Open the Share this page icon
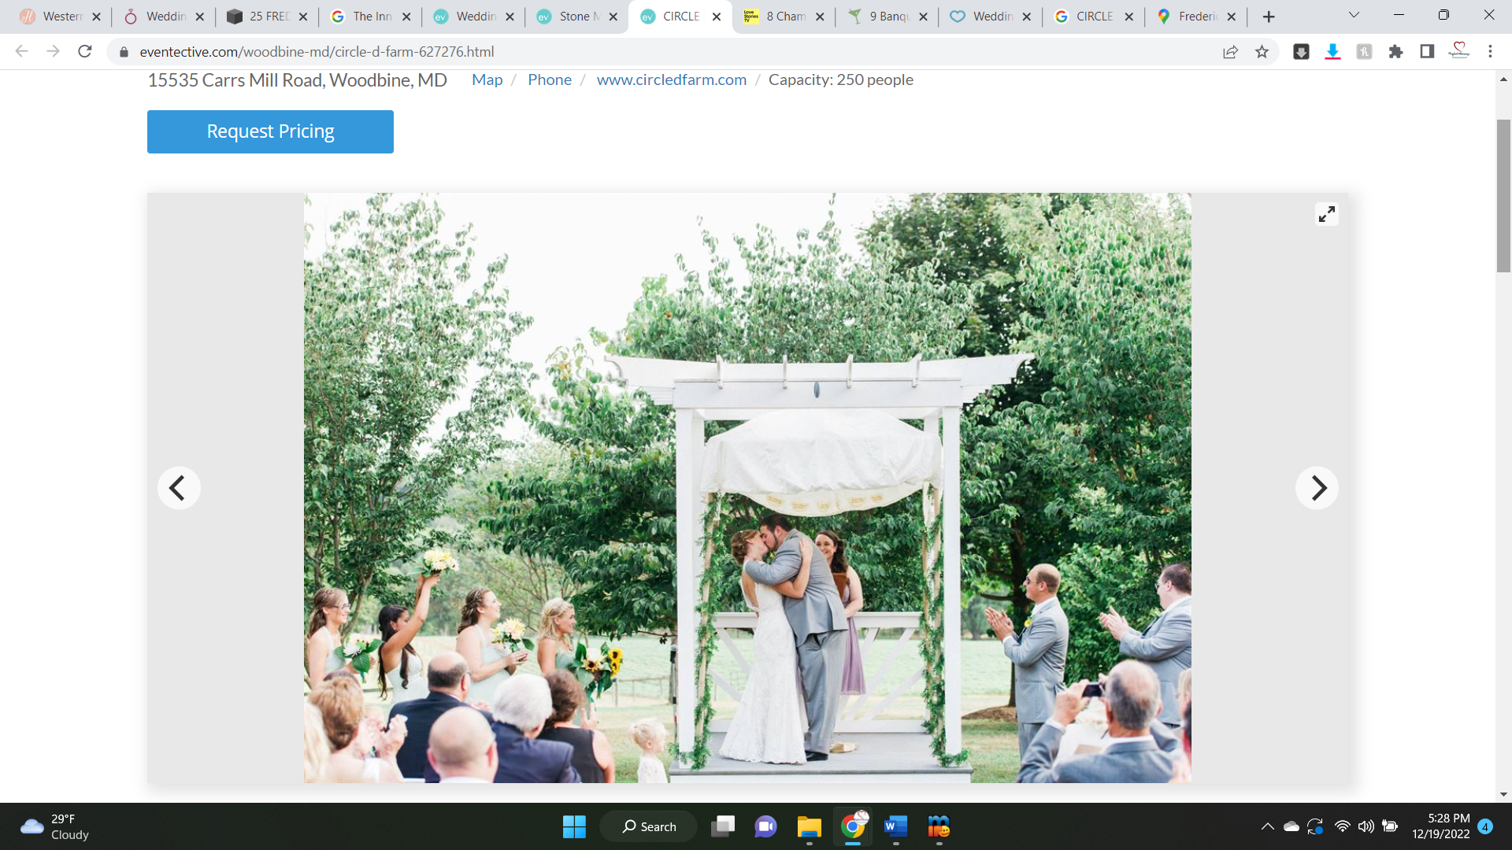 pos(1230,52)
